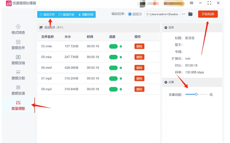Browse output directory with the three-dot button
The image size is (230, 143).
[183, 14]
